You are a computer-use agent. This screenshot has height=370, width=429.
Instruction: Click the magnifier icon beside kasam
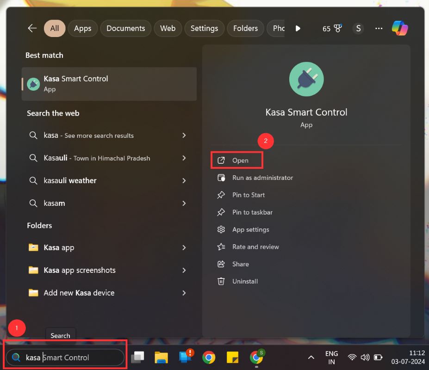click(x=33, y=203)
